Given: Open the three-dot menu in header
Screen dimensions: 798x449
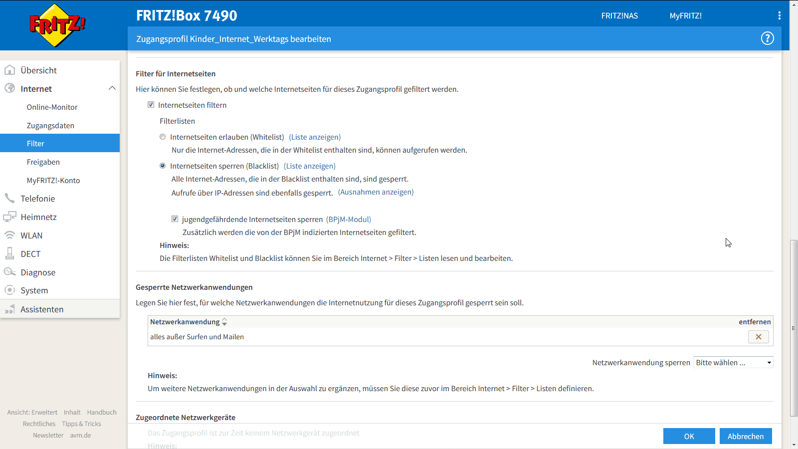Looking at the screenshot, I should 779,15.
